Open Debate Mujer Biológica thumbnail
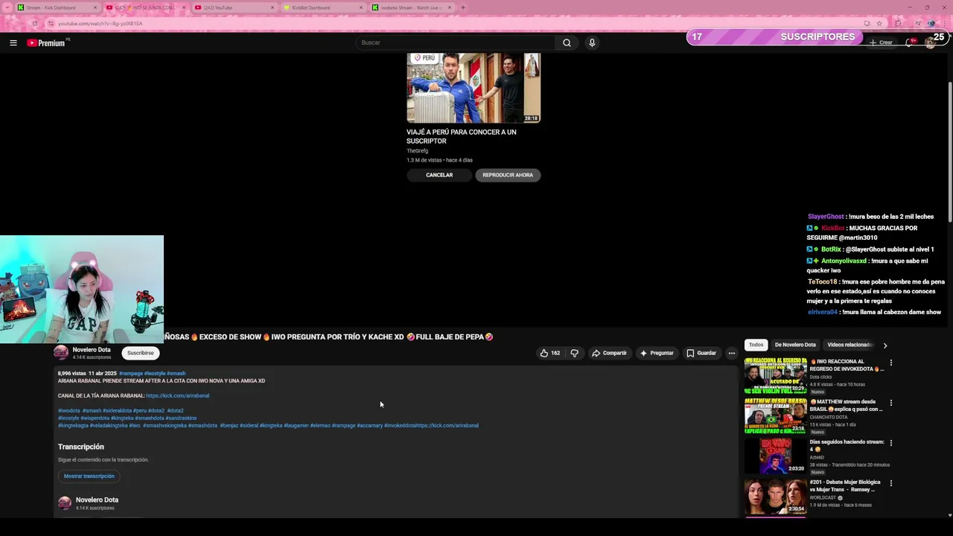Viewport: 953px width, 536px height. tap(775, 497)
